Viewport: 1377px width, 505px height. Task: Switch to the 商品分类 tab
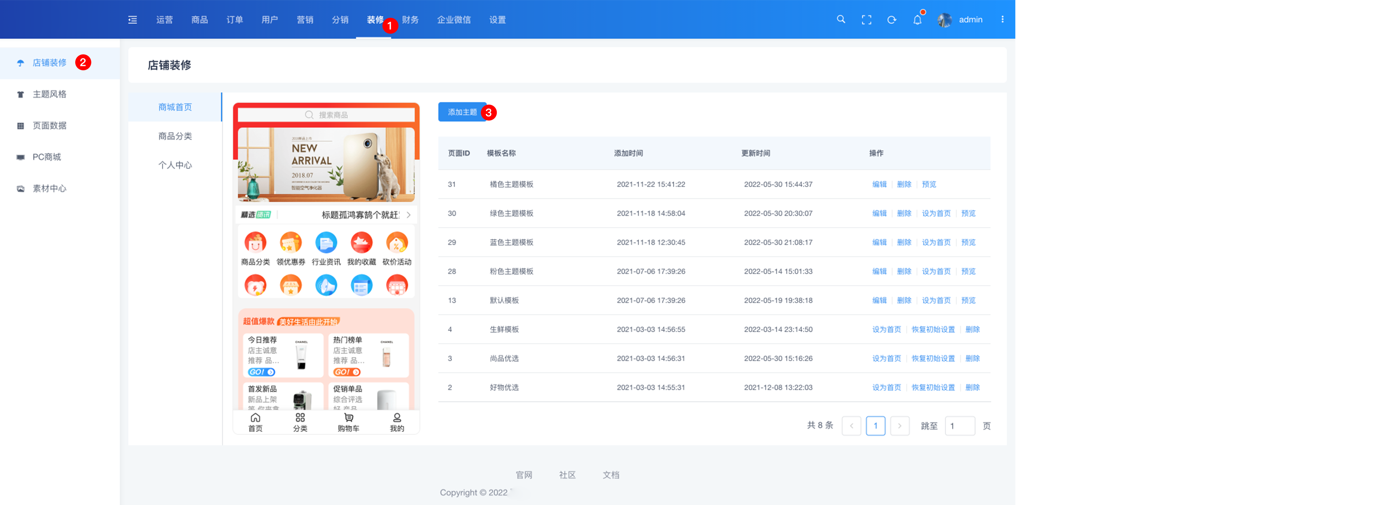click(175, 136)
